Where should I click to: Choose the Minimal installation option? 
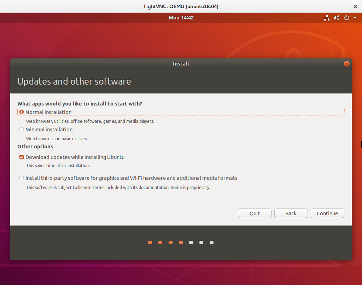click(x=22, y=130)
